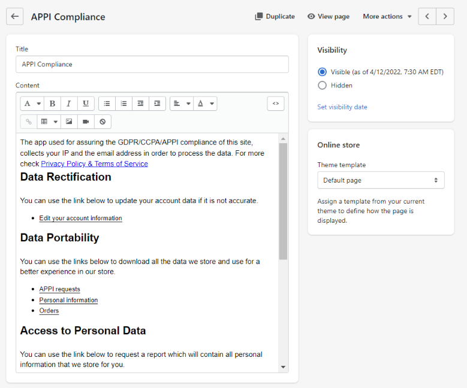Click the Personal information link
467x388 pixels.
68,300
